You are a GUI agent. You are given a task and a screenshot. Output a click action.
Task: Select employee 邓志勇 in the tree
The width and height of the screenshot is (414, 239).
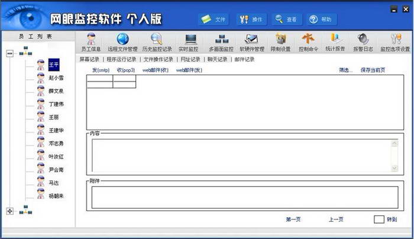point(56,143)
